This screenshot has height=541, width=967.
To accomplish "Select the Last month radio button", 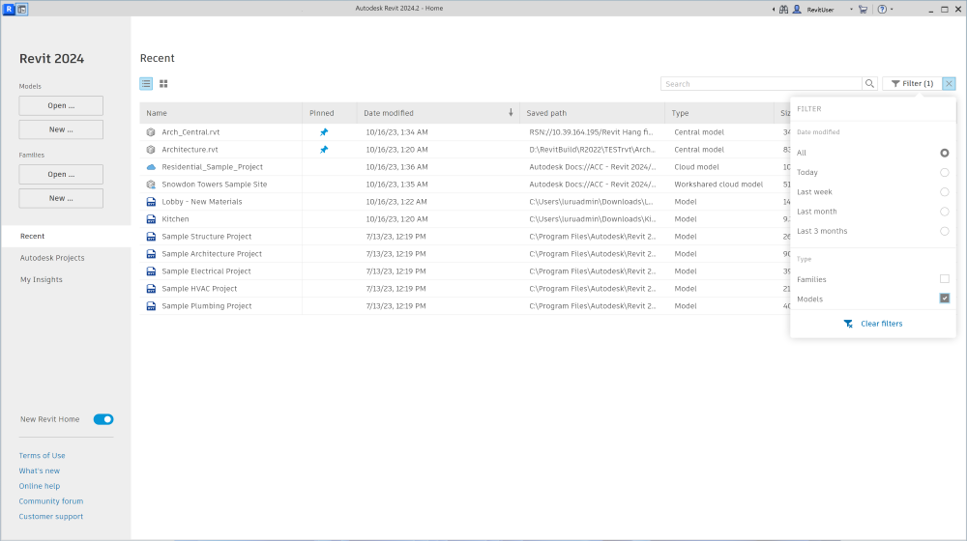I will [944, 212].
